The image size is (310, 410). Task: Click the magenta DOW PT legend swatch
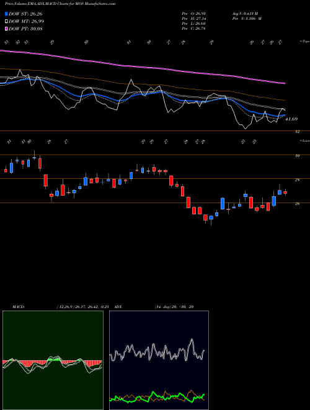[6, 29]
